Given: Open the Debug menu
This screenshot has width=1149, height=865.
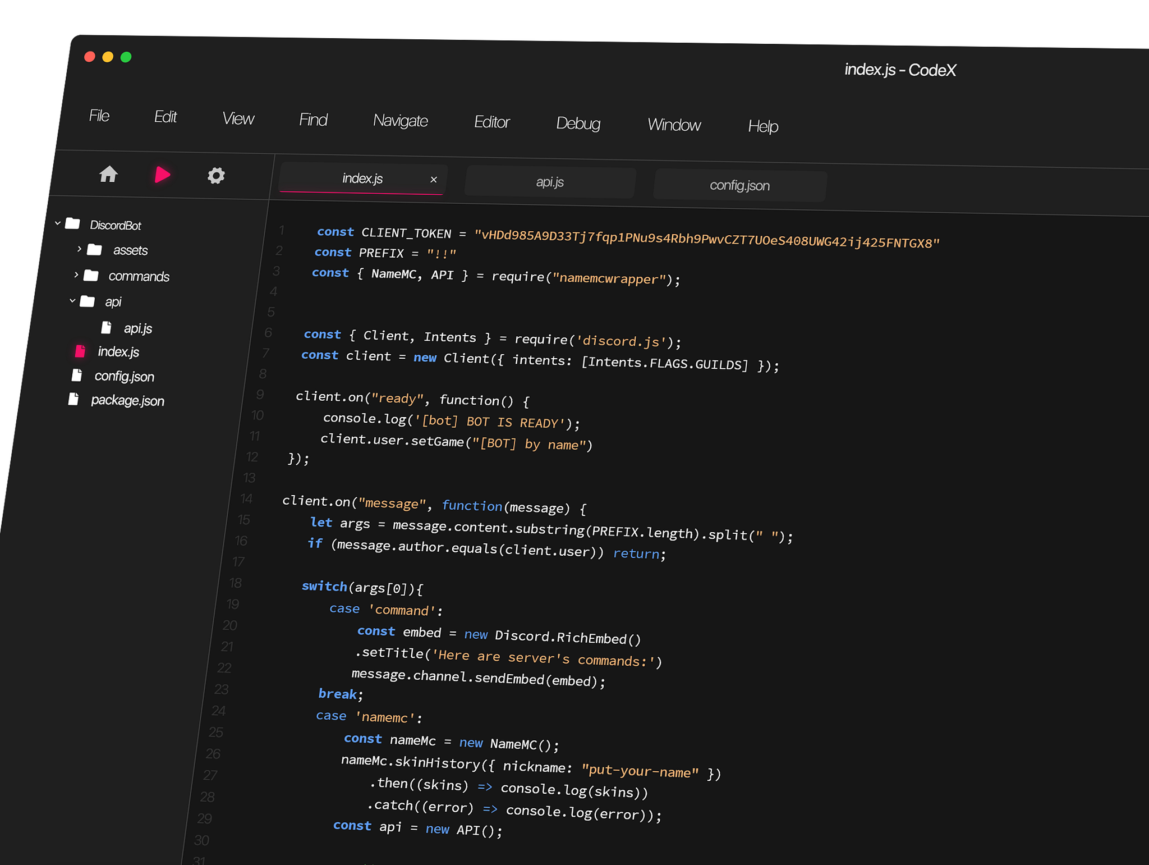Looking at the screenshot, I should 578,123.
